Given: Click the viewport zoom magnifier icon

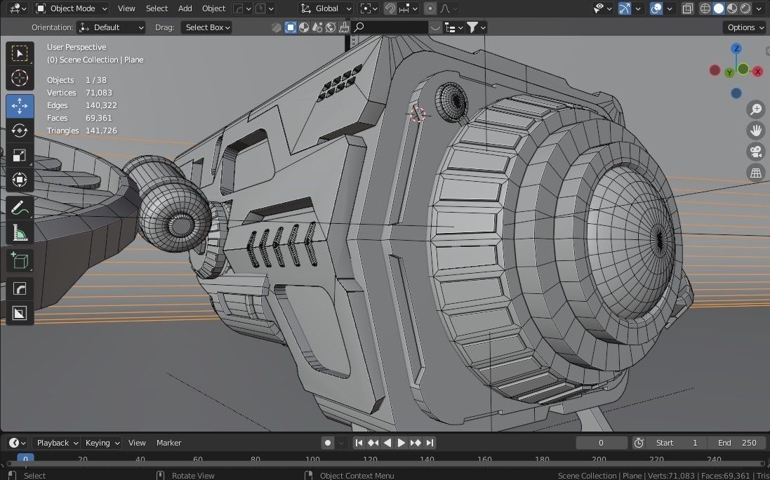Looking at the screenshot, I should 756,109.
